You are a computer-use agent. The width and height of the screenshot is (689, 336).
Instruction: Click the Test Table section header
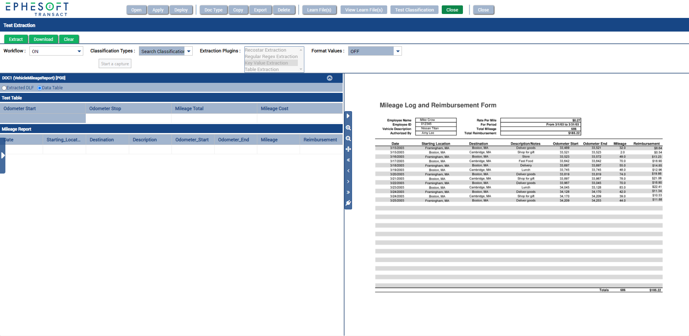click(171, 98)
